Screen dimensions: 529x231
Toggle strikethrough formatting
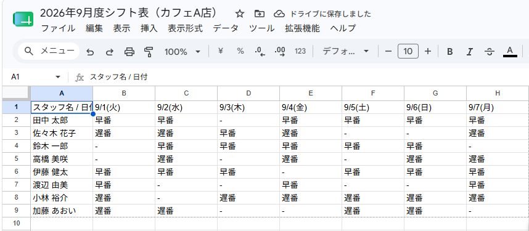click(x=489, y=52)
